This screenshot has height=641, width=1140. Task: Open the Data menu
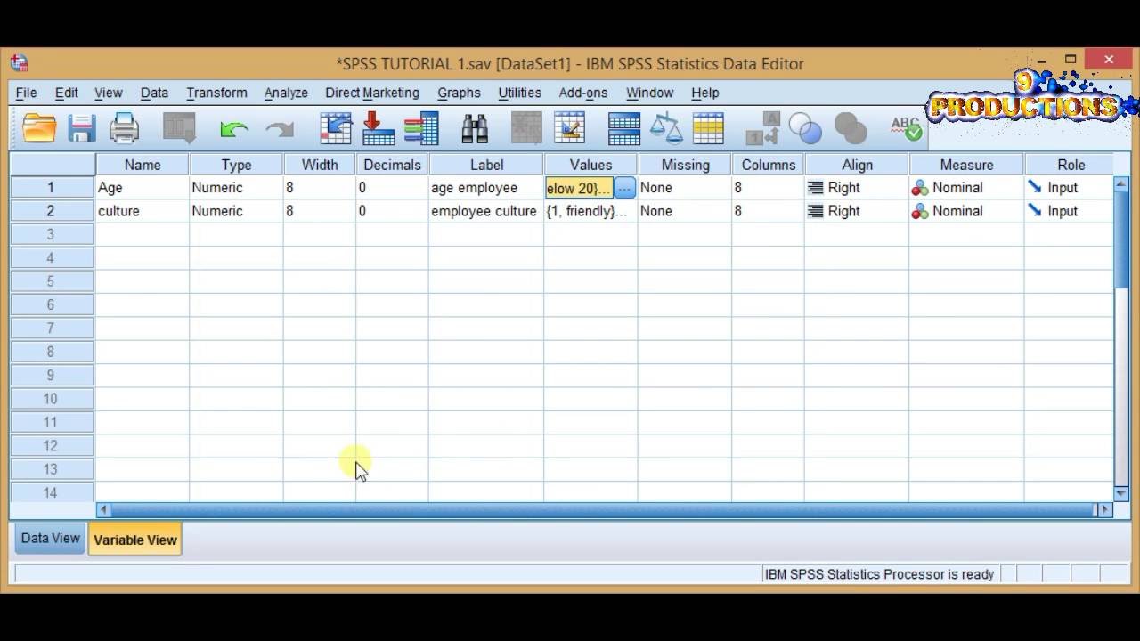pyautogui.click(x=154, y=93)
